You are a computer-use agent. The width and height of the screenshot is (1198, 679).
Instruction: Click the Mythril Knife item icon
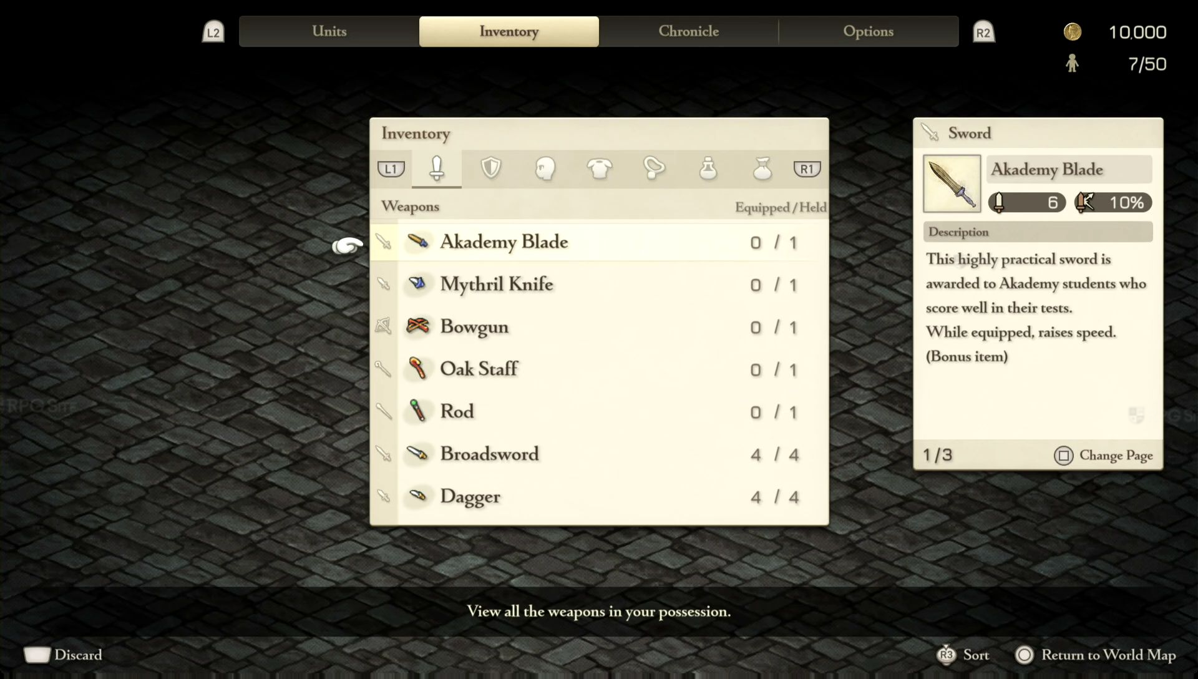tap(417, 283)
